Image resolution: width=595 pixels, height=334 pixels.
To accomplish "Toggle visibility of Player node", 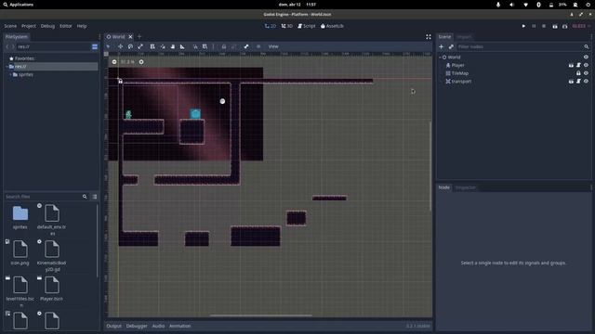I will [x=586, y=65].
